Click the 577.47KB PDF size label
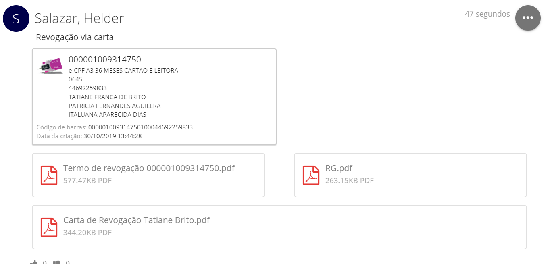This screenshot has width=552, height=264. click(87, 181)
